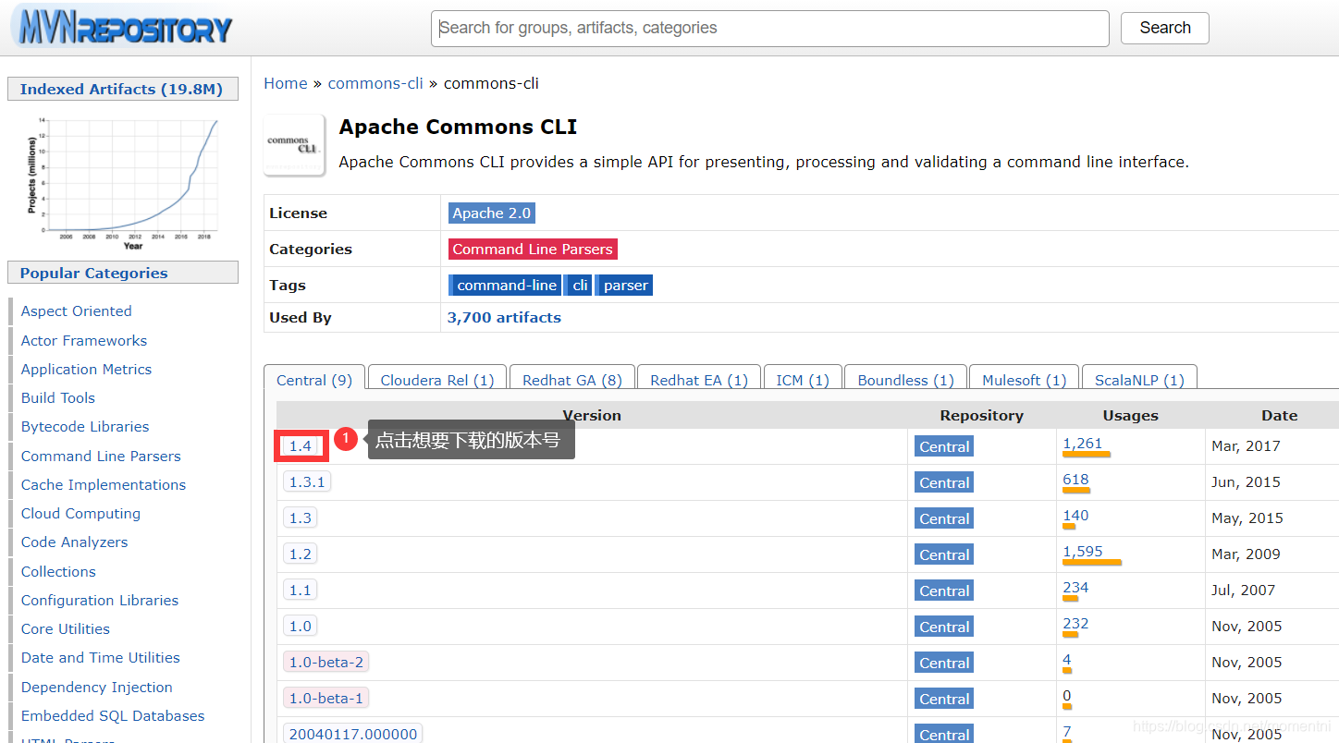The image size is (1339, 743).
Task: Click the 1,261 usages count for version 1.4
Action: click(x=1083, y=443)
